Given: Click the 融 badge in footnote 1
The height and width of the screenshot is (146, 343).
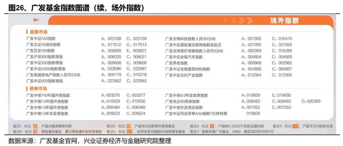Looking at the screenshot, I should (35, 126).
